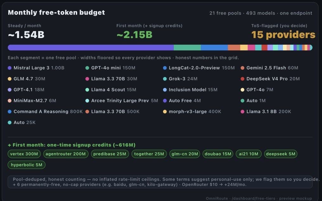Click the pink Llama 3.1 8B legend dot
322x201 pixels.
pyautogui.click(x=242, y=112)
